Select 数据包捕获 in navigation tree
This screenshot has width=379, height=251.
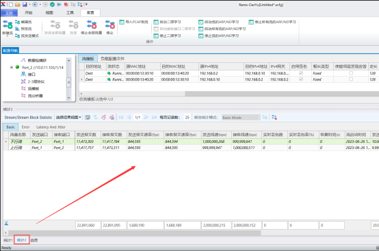[x=34, y=60]
